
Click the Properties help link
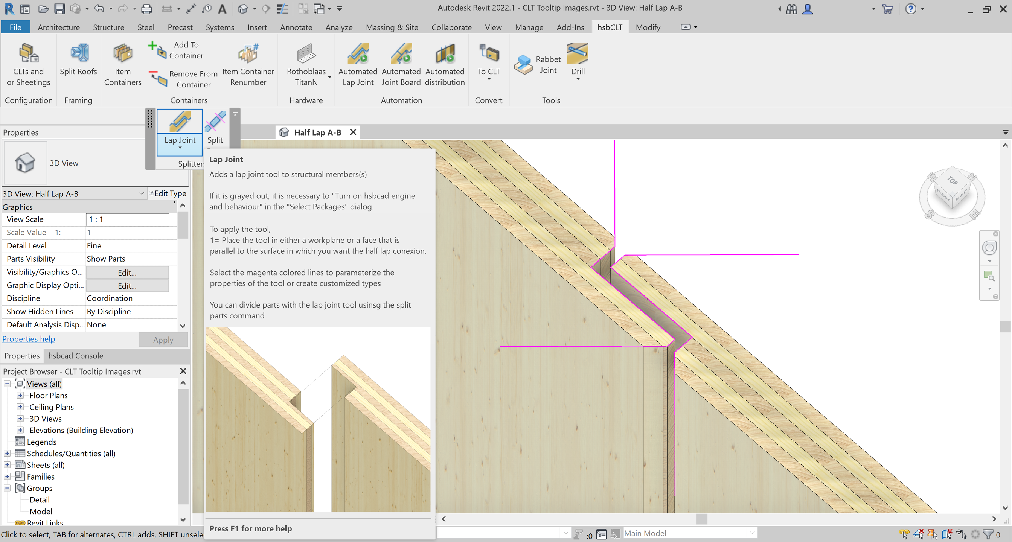[x=29, y=338]
